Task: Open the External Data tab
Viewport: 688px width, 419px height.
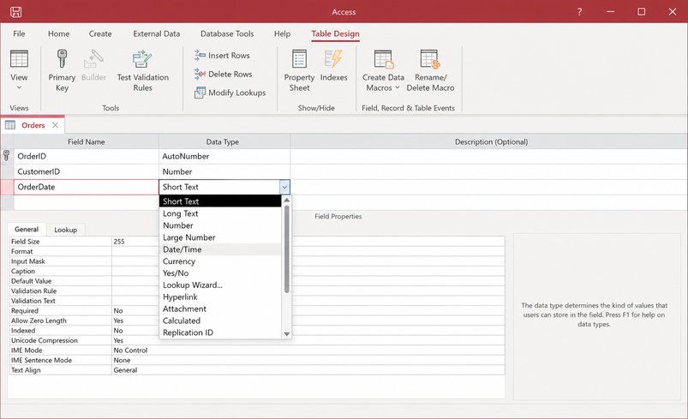Action: pos(157,33)
